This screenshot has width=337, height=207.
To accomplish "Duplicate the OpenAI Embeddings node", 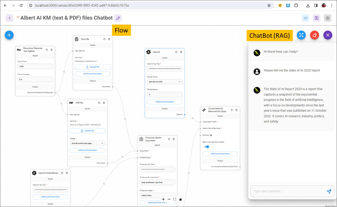I will click(62, 173).
